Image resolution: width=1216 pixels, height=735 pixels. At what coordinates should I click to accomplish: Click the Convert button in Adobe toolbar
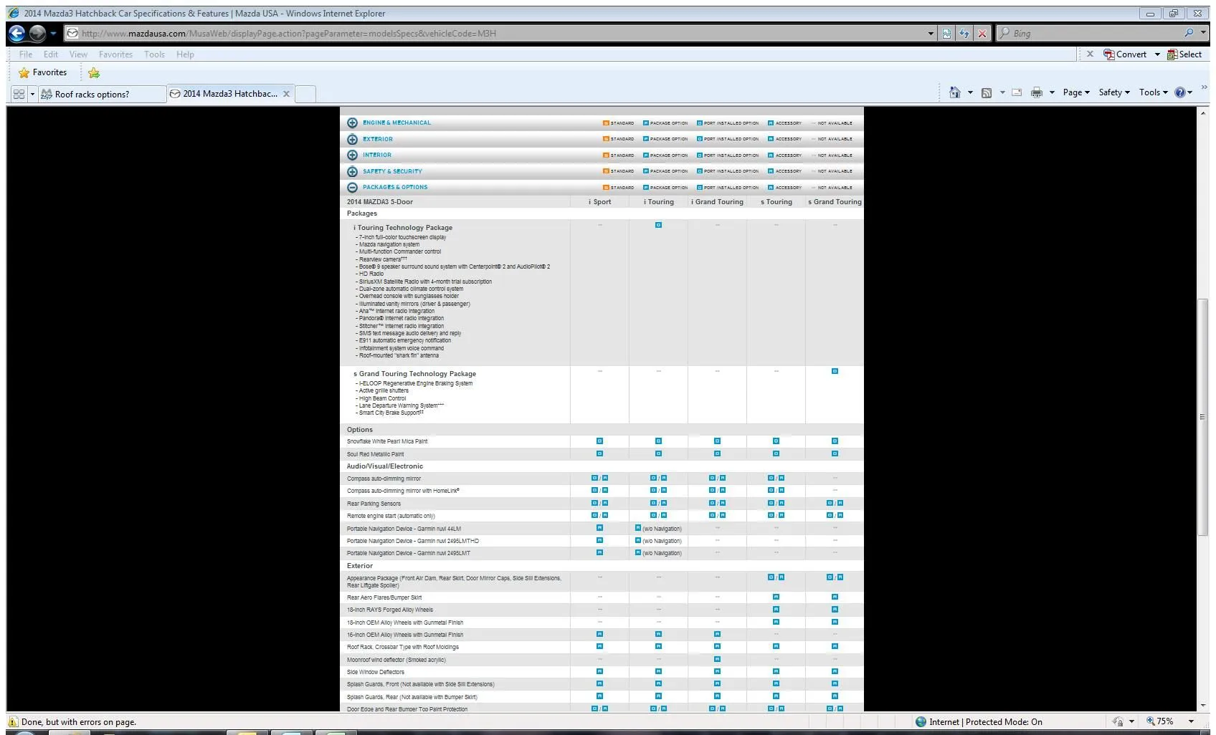click(1125, 54)
